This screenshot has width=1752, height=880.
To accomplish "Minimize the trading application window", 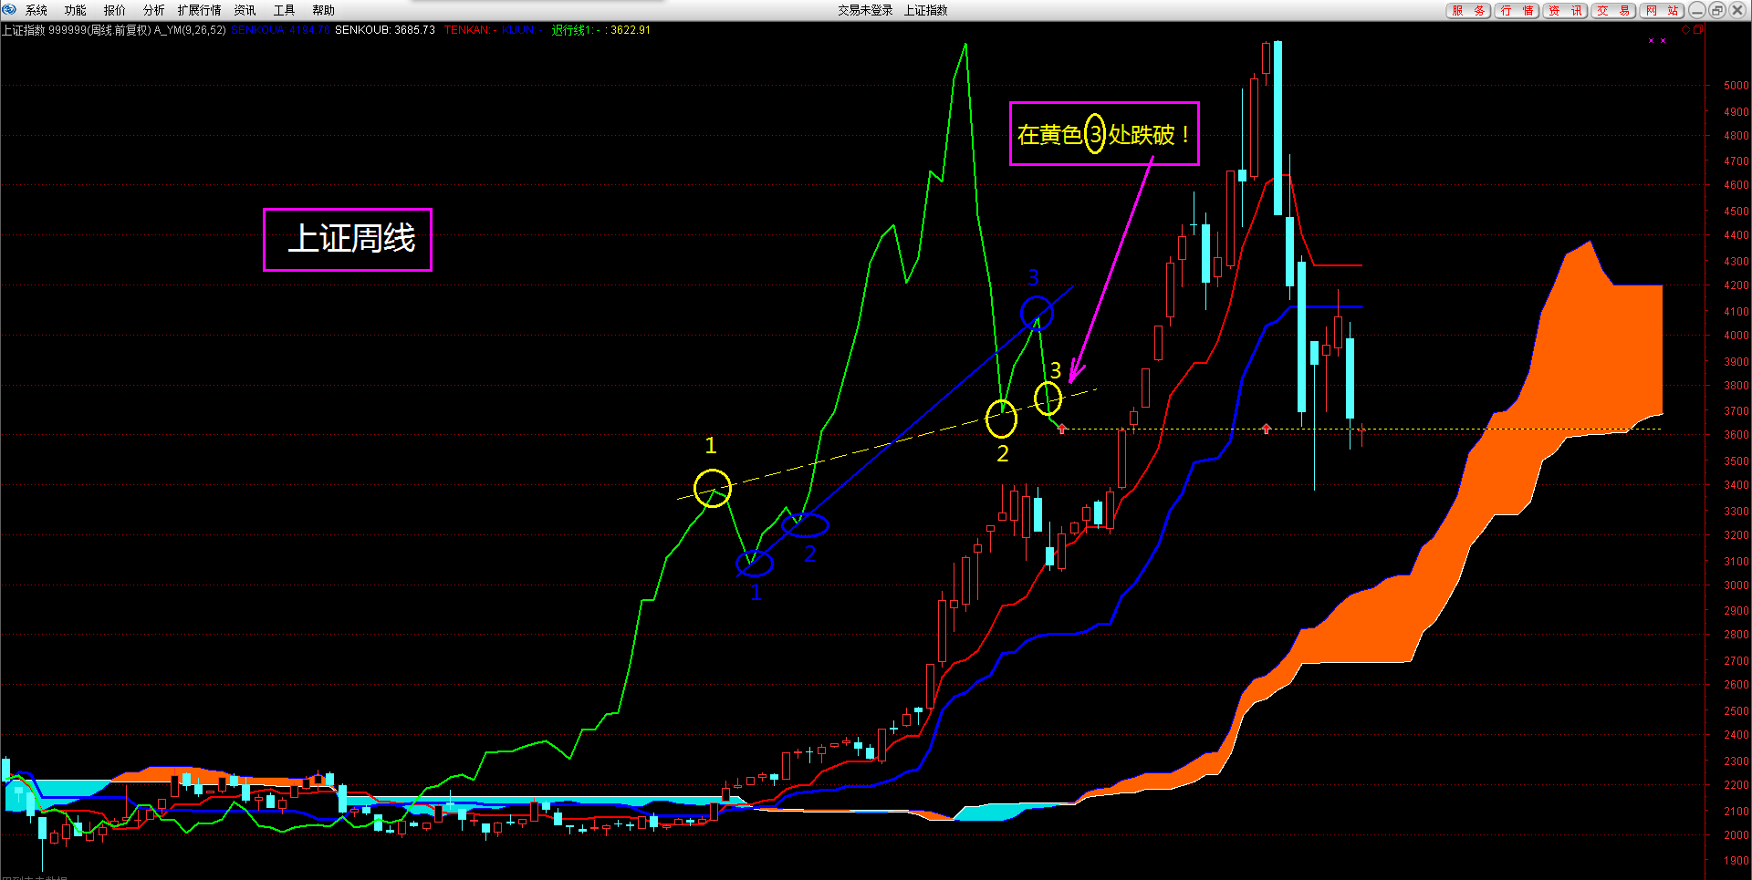I will coord(1697,10).
